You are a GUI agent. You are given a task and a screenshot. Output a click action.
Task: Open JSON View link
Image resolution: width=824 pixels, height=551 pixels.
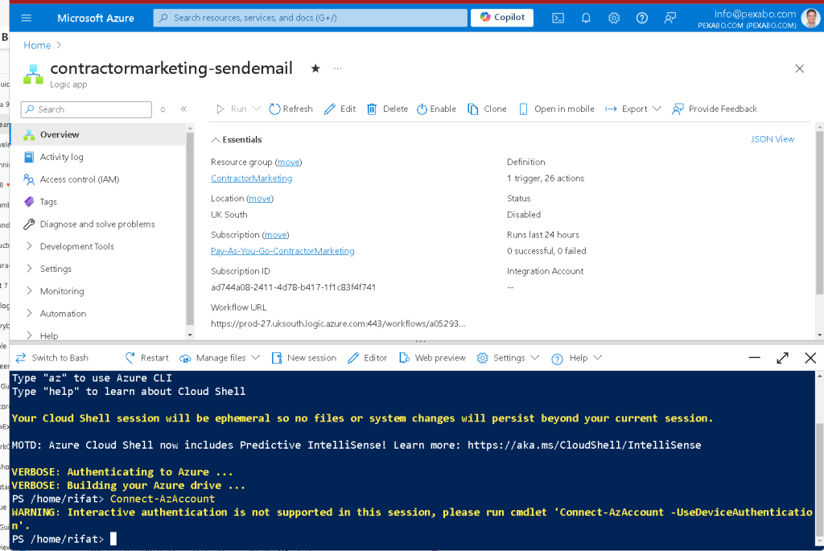[x=772, y=139]
